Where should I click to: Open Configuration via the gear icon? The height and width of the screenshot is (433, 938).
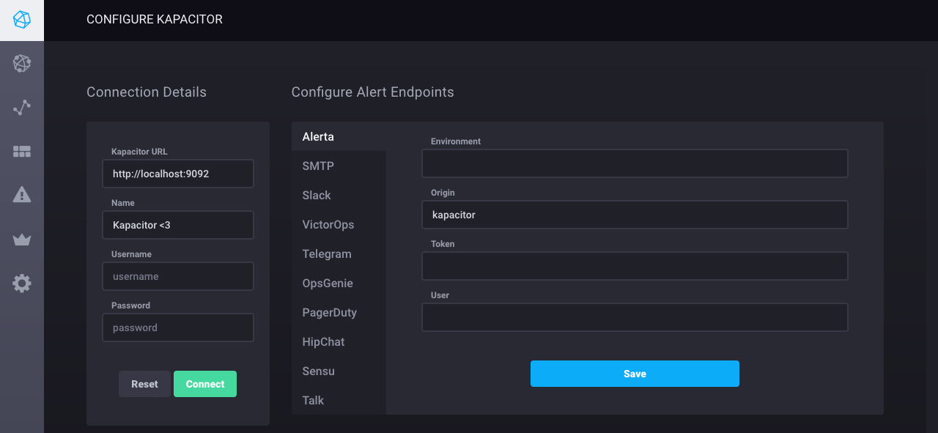click(x=22, y=284)
